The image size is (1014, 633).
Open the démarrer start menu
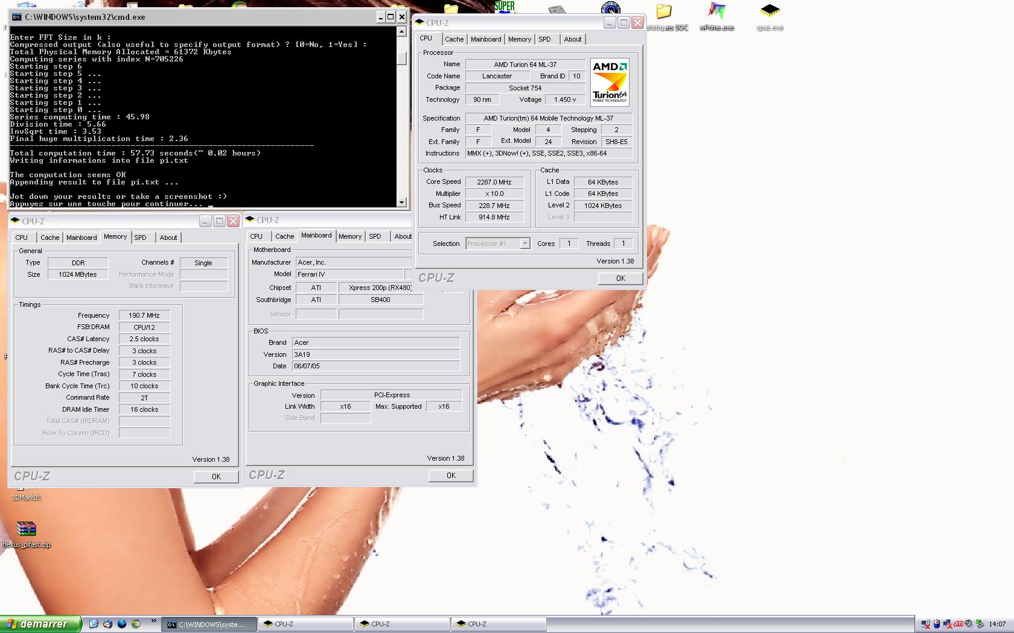(40, 624)
